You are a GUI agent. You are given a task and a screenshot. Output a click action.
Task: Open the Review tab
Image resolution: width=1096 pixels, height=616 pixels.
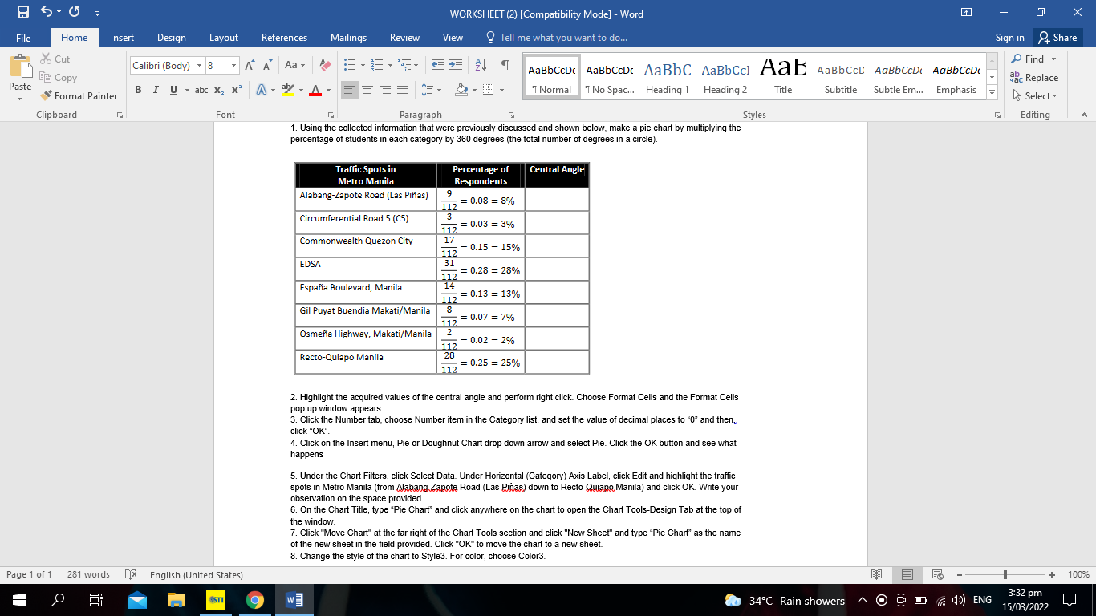tap(404, 37)
